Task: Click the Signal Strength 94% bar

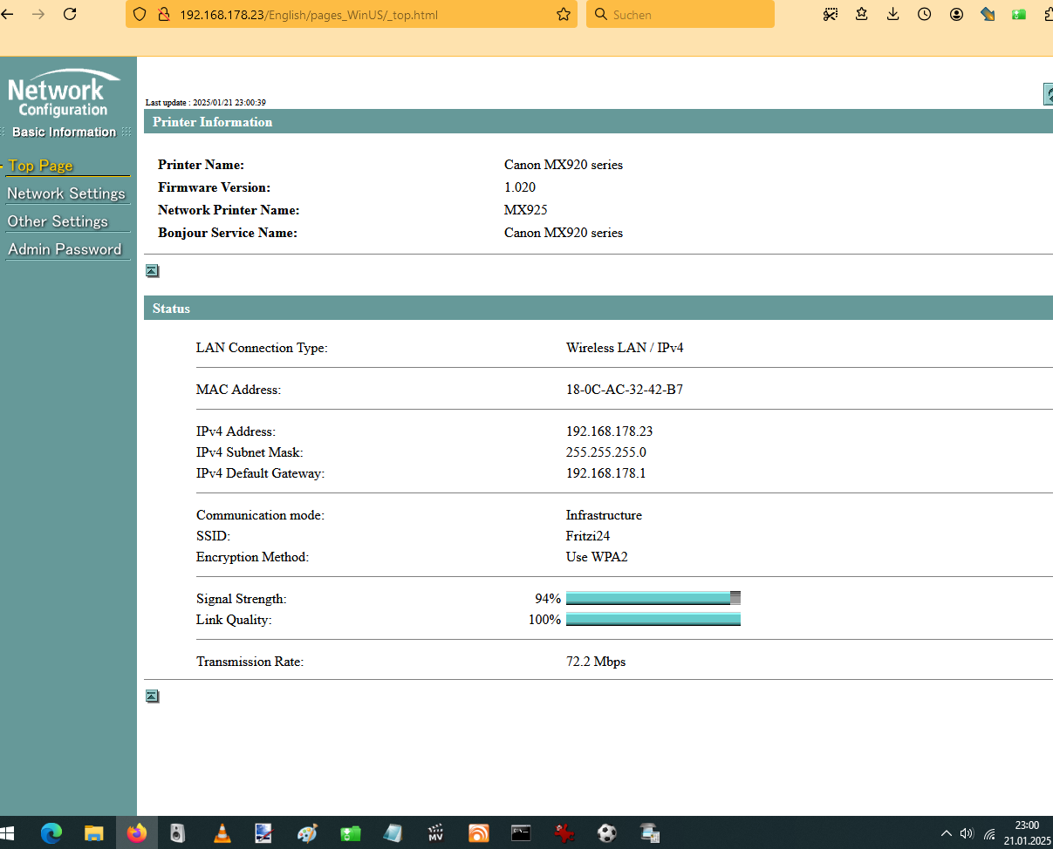Action: (x=653, y=598)
